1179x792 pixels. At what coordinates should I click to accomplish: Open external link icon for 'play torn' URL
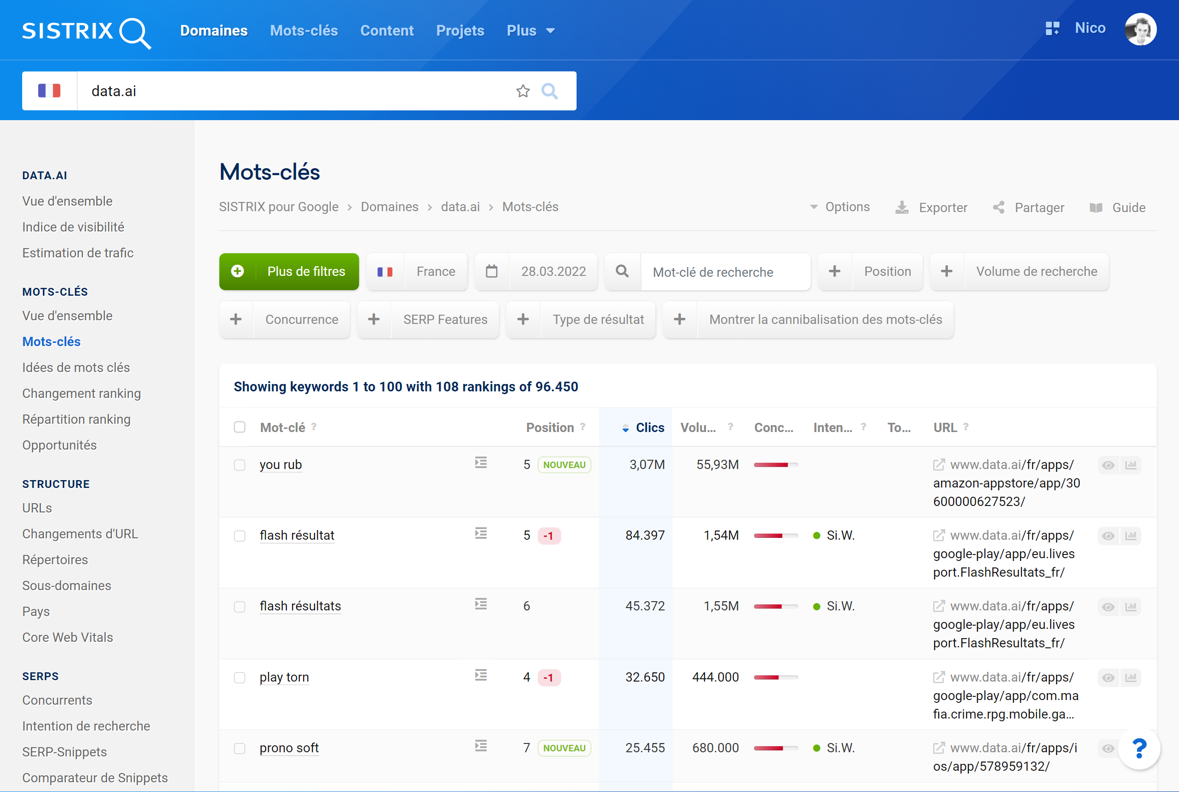click(939, 677)
